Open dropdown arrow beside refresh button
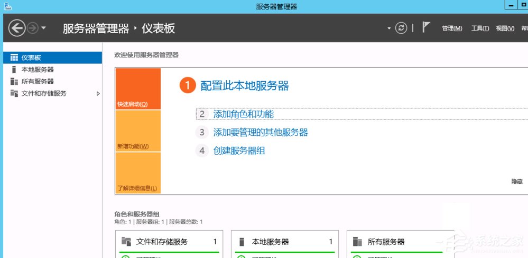Screen dimensions: 528x258 tap(389, 28)
